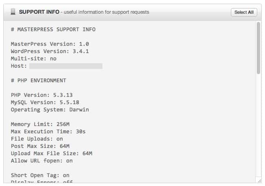The width and height of the screenshot is (265, 186).
Task: Click the textarea resize handle corner
Action: coord(259,181)
